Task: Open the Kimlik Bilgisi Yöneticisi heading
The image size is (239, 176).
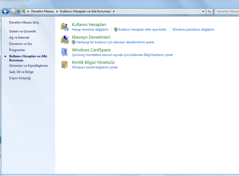Action: click(x=93, y=62)
